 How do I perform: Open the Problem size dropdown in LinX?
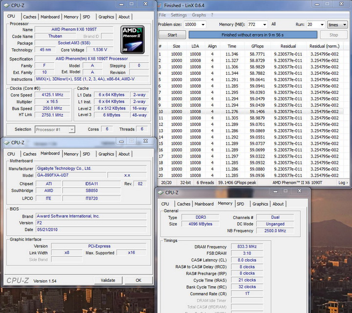pos(202,24)
